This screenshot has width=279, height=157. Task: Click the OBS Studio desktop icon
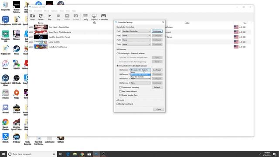17,79
